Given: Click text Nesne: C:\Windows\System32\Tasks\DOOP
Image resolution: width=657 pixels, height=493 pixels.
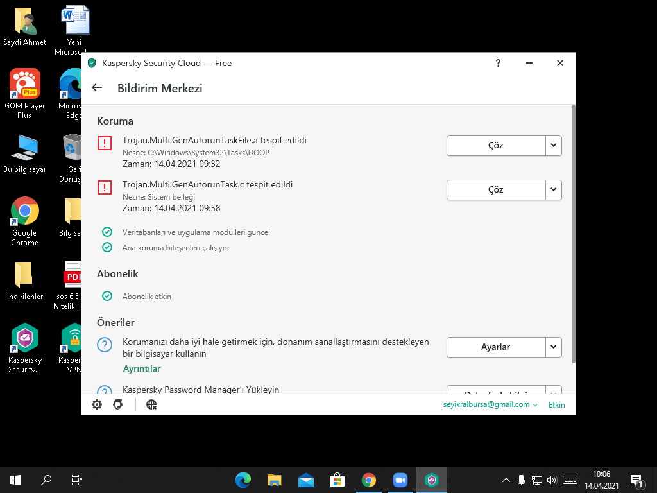Looking at the screenshot, I should pyautogui.click(x=196, y=153).
